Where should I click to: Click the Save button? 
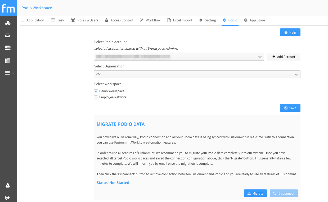click(290, 108)
